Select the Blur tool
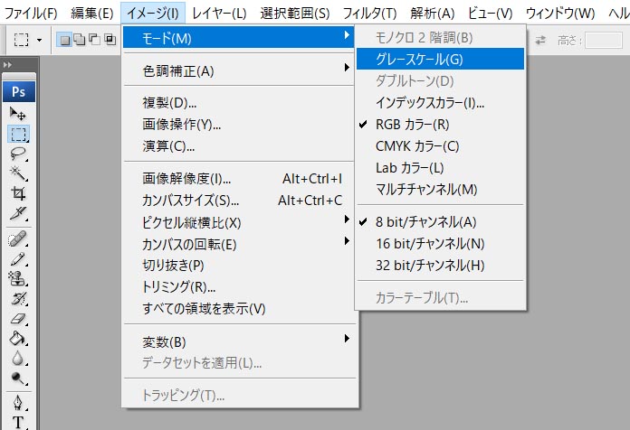Image resolution: width=630 pixels, height=430 pixels. click(x=18, y=359)
